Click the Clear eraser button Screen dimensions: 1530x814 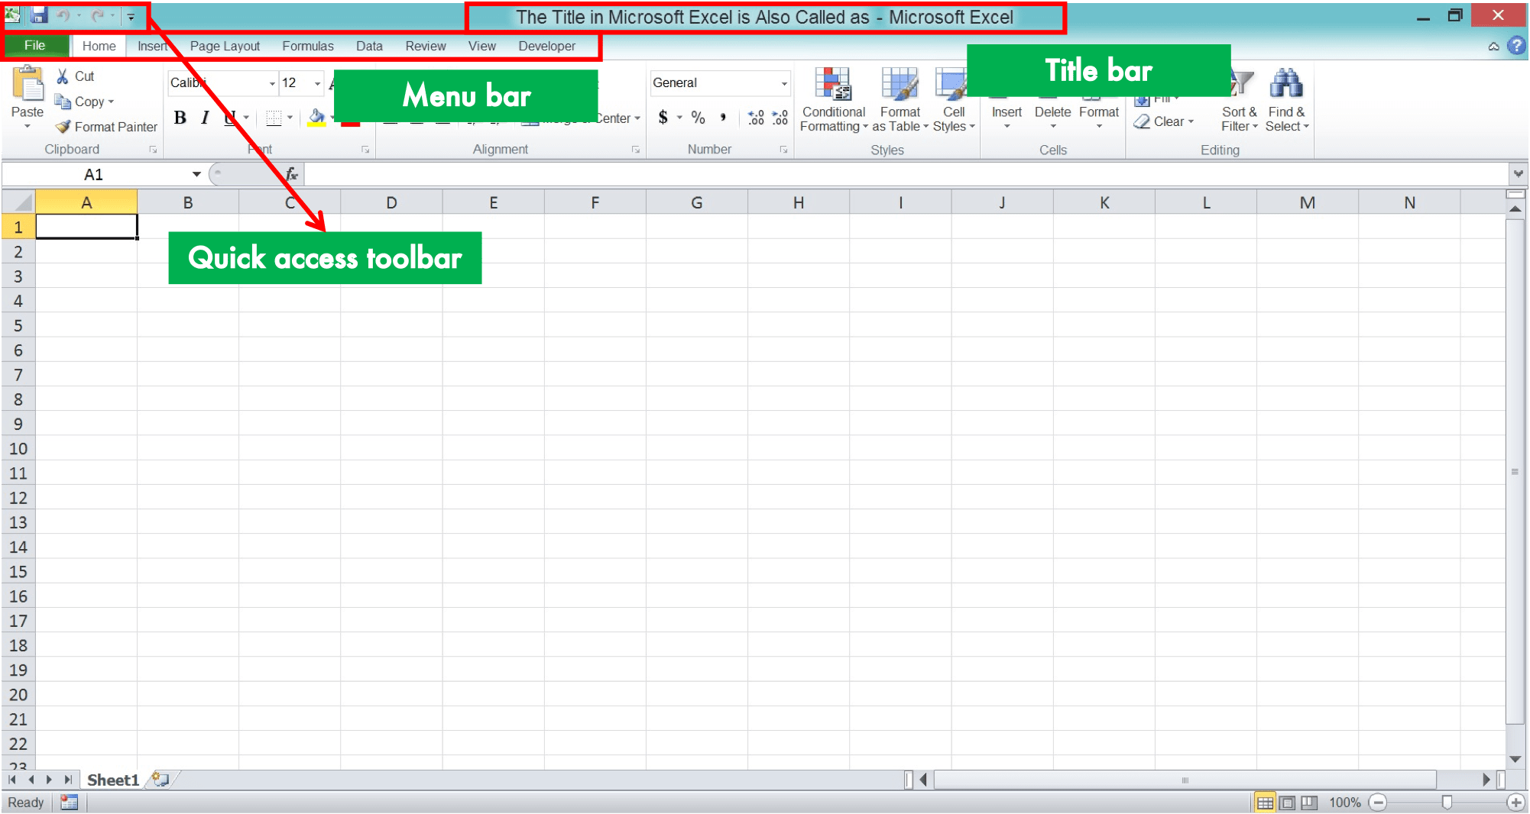[1163, 121]
